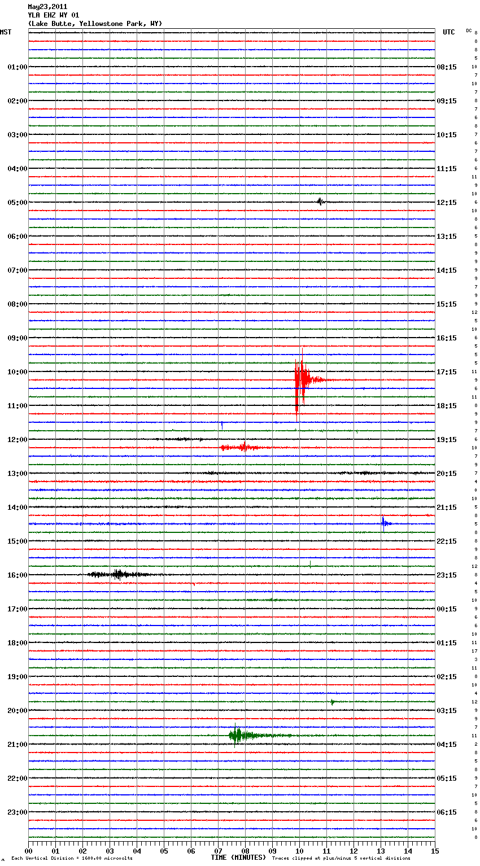
Task: Click the 02:00 MST hour label
Action: click(18, 101)
